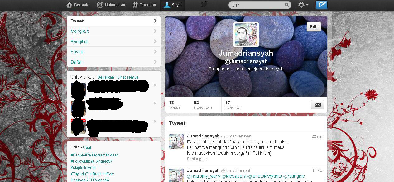Click the Twitter bird logo

point(204,4)
